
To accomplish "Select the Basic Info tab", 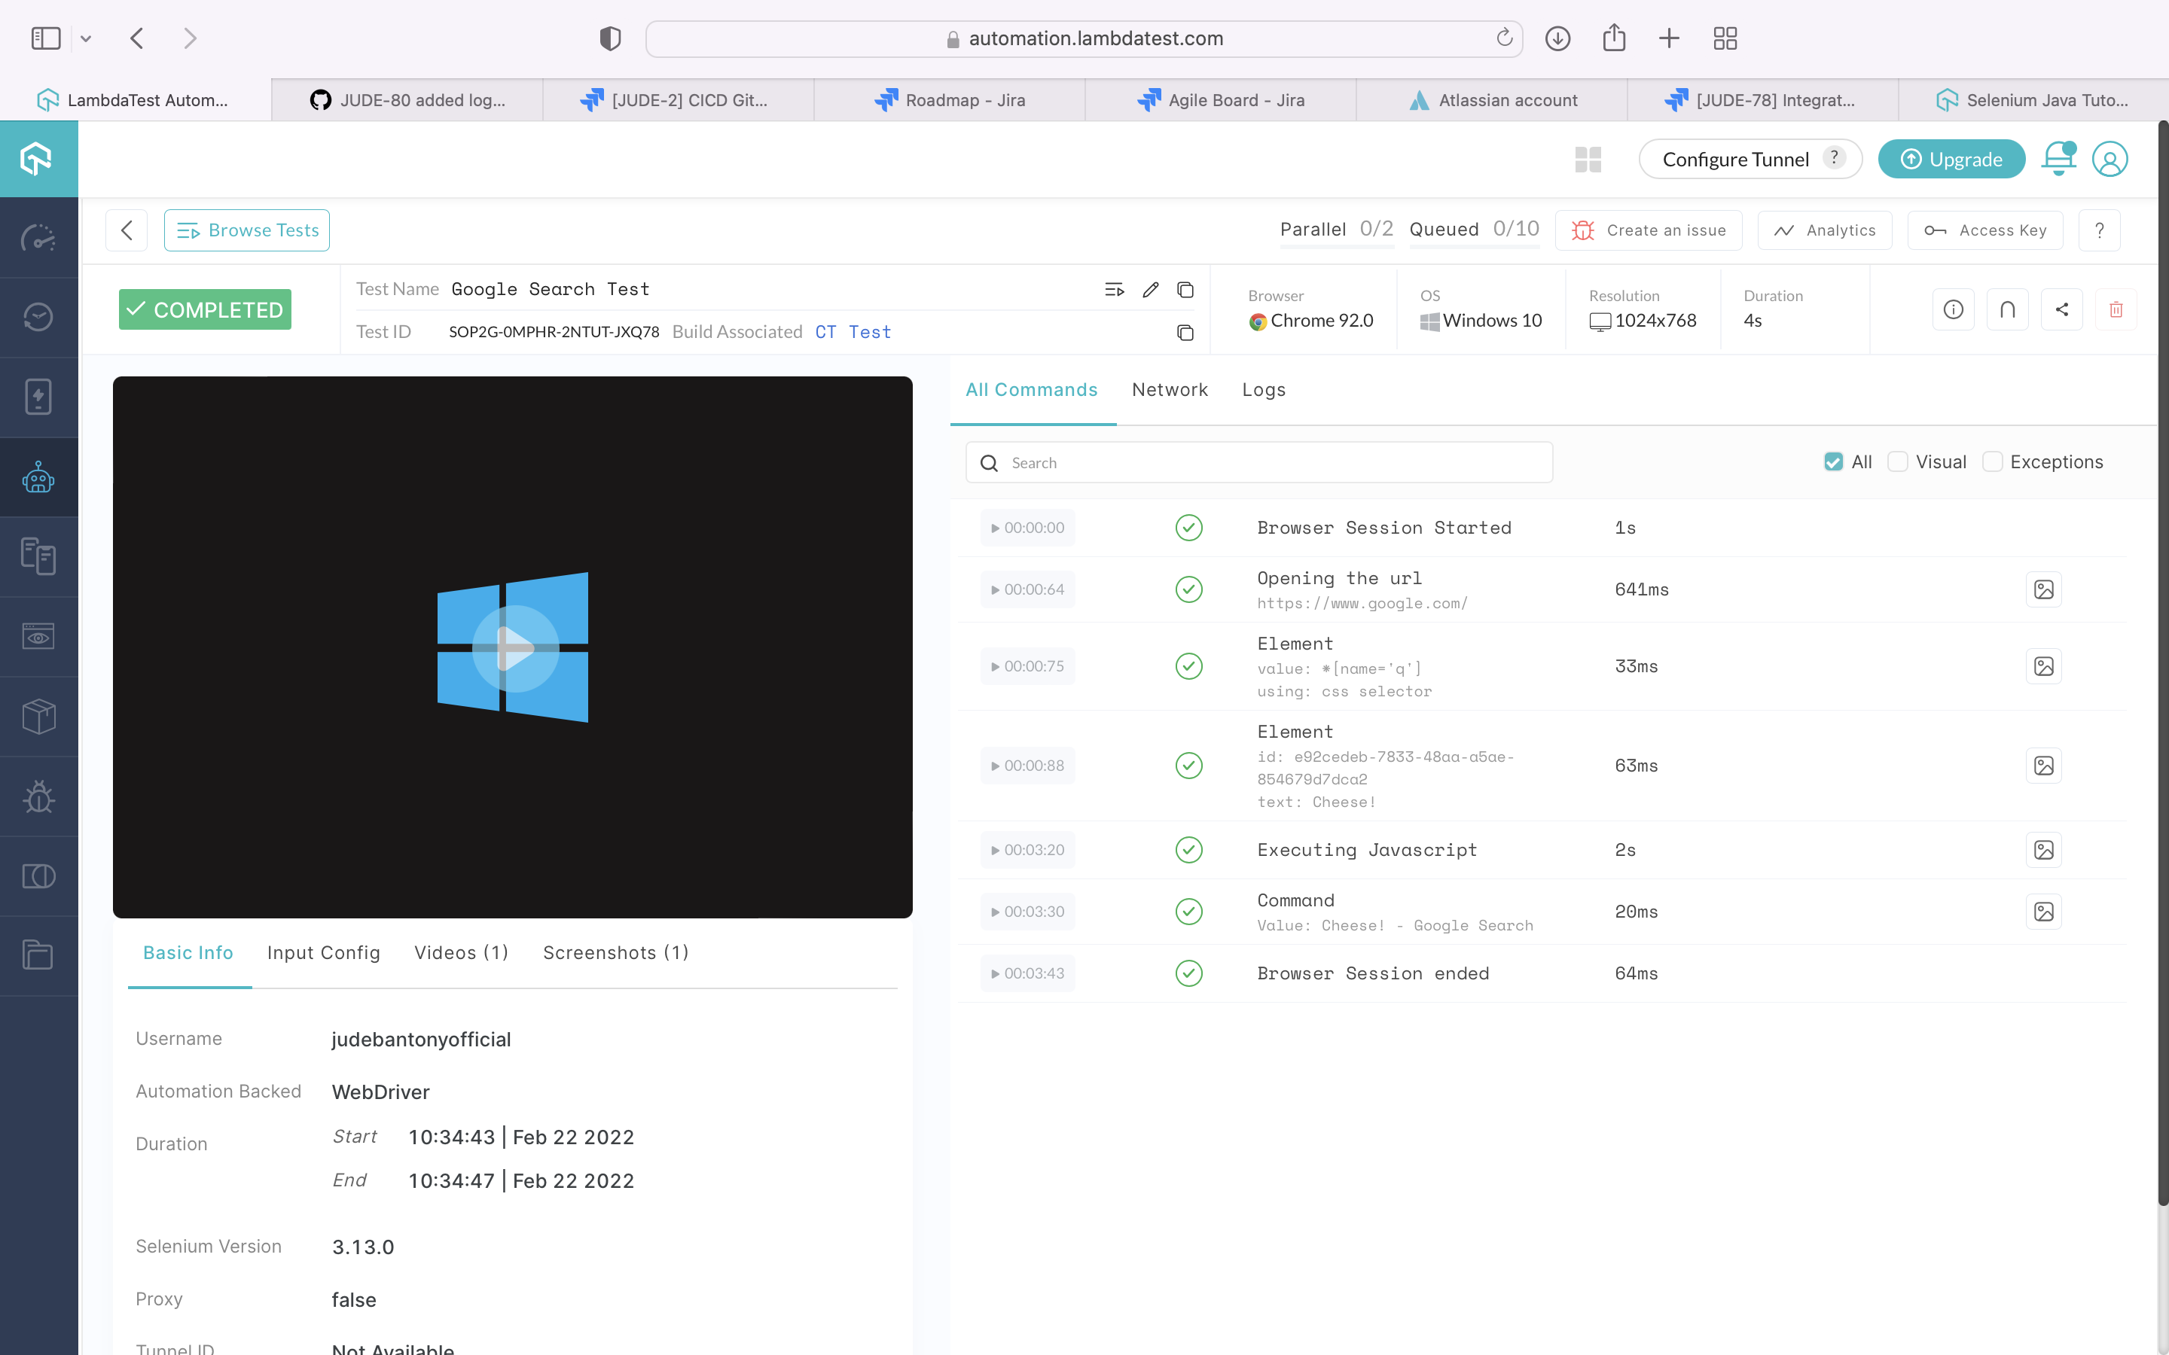I will [x=188, y=952].
